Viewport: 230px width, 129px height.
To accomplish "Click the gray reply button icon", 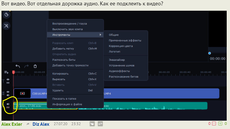I will 92,124.
